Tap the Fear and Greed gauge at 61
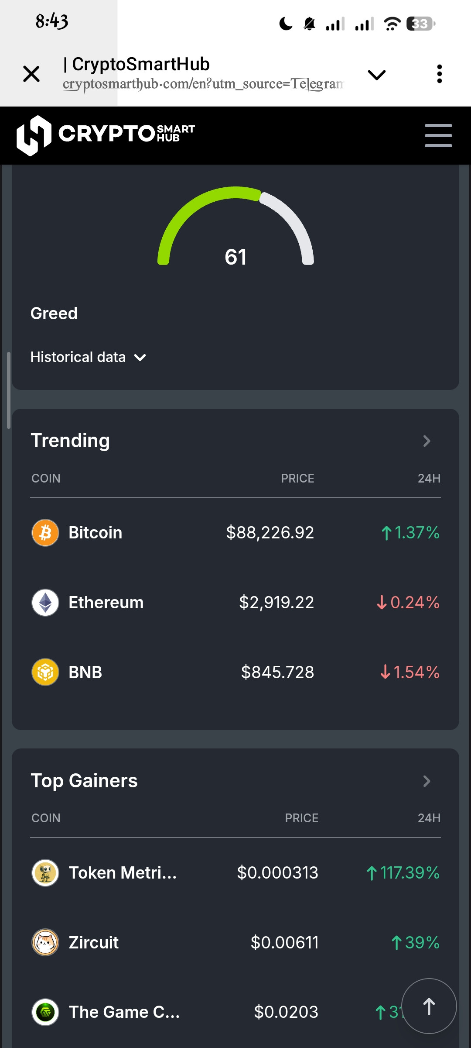The height and width of the screenshot is (1048, 471). pyautogui.click(x=235, y=231)
